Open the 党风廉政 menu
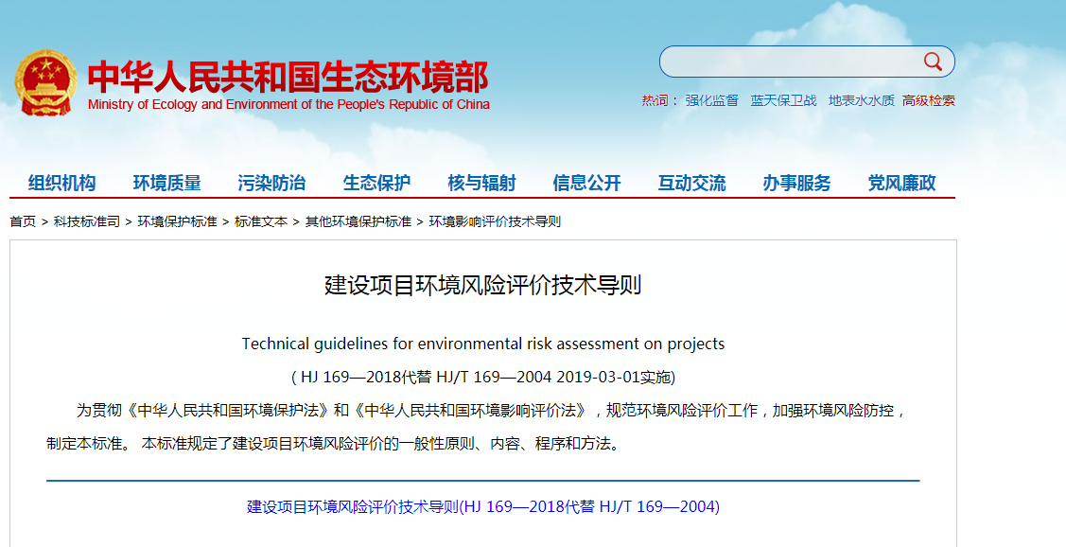1066x547 pixels. point(901,184)
